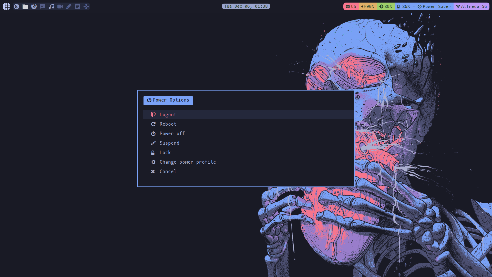This screenshot has height=277, width=492.
Task: Select Suspend from Power Options
Action: click(x=169, y=143)
